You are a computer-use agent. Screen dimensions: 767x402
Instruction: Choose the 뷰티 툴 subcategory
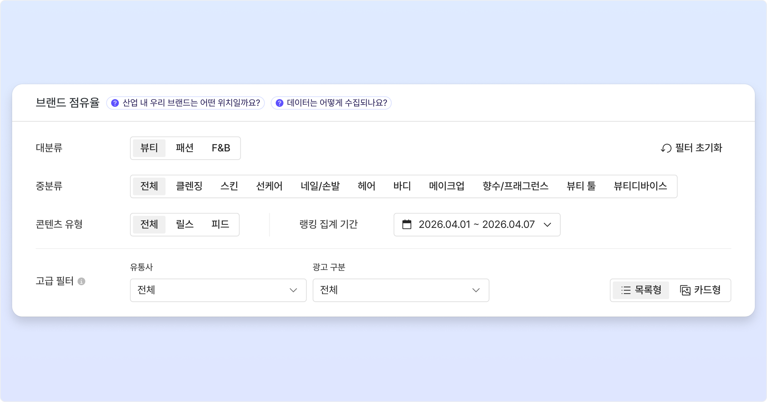[581, 186]
